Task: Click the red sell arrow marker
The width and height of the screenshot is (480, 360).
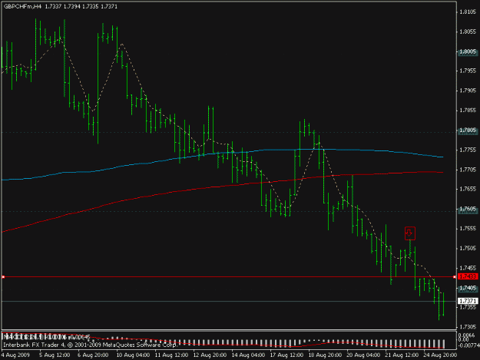Action: coord(410,233)
